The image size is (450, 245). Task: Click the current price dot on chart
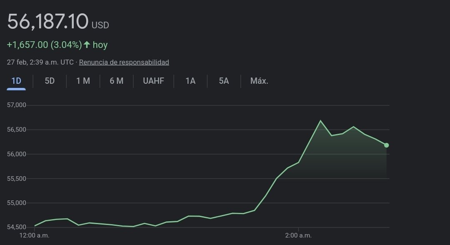click(x=387, y=145)
